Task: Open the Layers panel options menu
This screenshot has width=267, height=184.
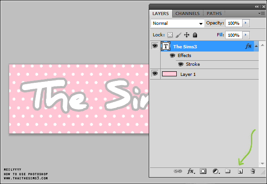Action: coord(261,13)
